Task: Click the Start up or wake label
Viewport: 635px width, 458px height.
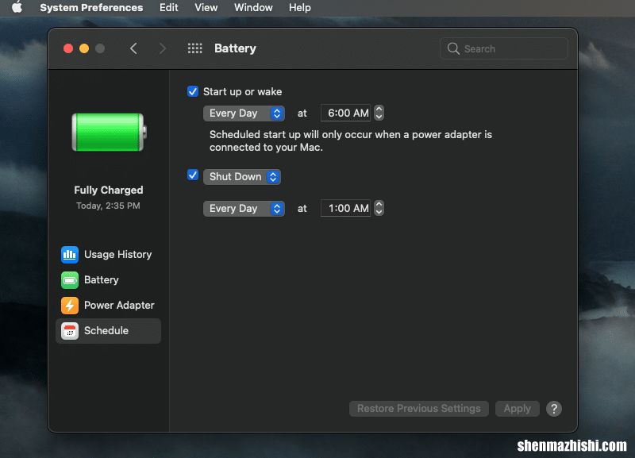Action: click(x=243, y=92)
